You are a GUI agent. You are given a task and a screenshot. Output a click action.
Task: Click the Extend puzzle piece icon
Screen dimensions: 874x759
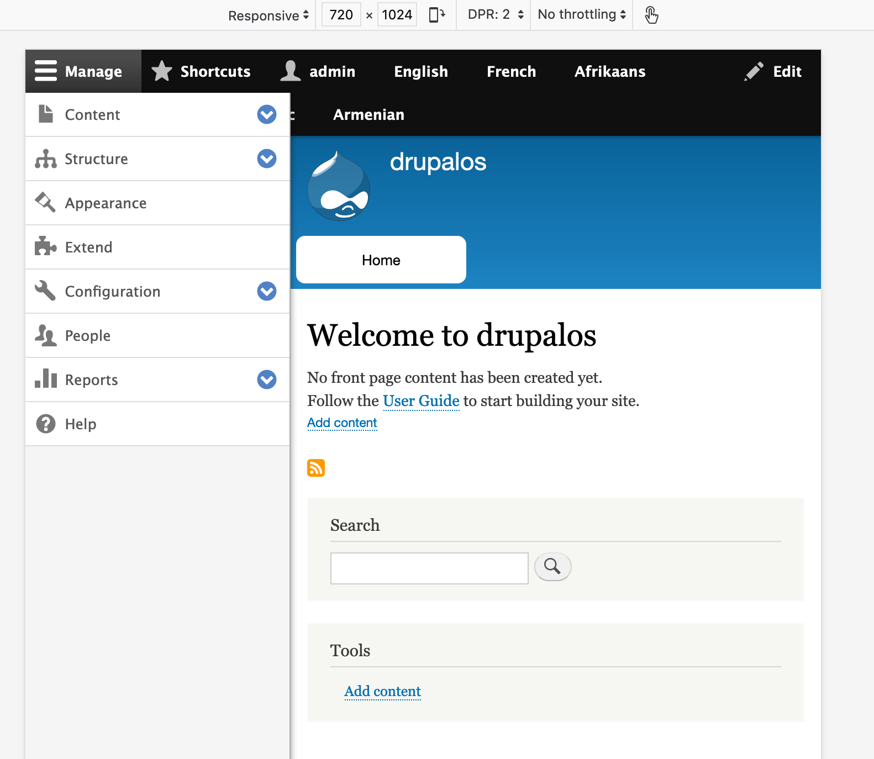coord(46,246)
